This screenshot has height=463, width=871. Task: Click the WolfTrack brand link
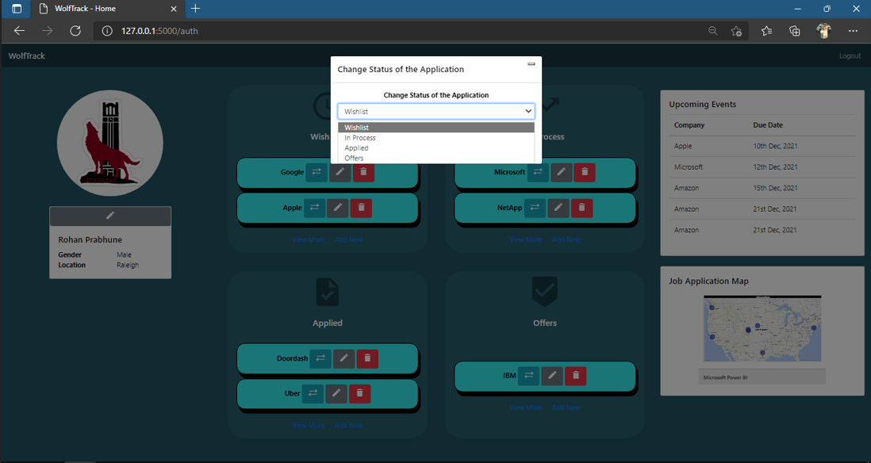[27, 55]
